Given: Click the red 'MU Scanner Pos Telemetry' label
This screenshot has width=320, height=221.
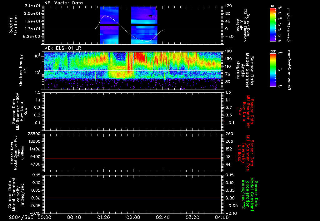Looking at the screenshot, I should click(x=246, y=153).
